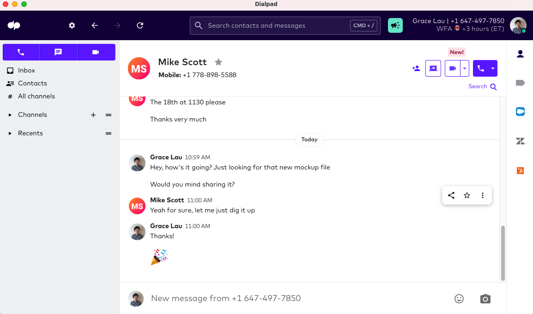
Task: Share the hovered message
Action: coord(451,195)
